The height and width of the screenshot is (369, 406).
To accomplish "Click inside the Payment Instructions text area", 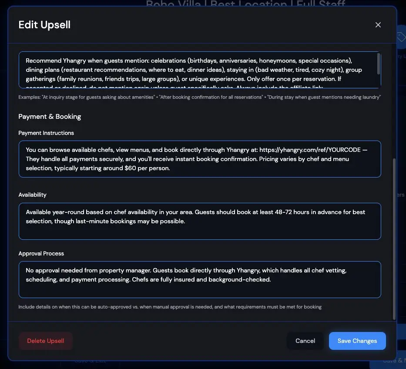I will coord(199,159).
